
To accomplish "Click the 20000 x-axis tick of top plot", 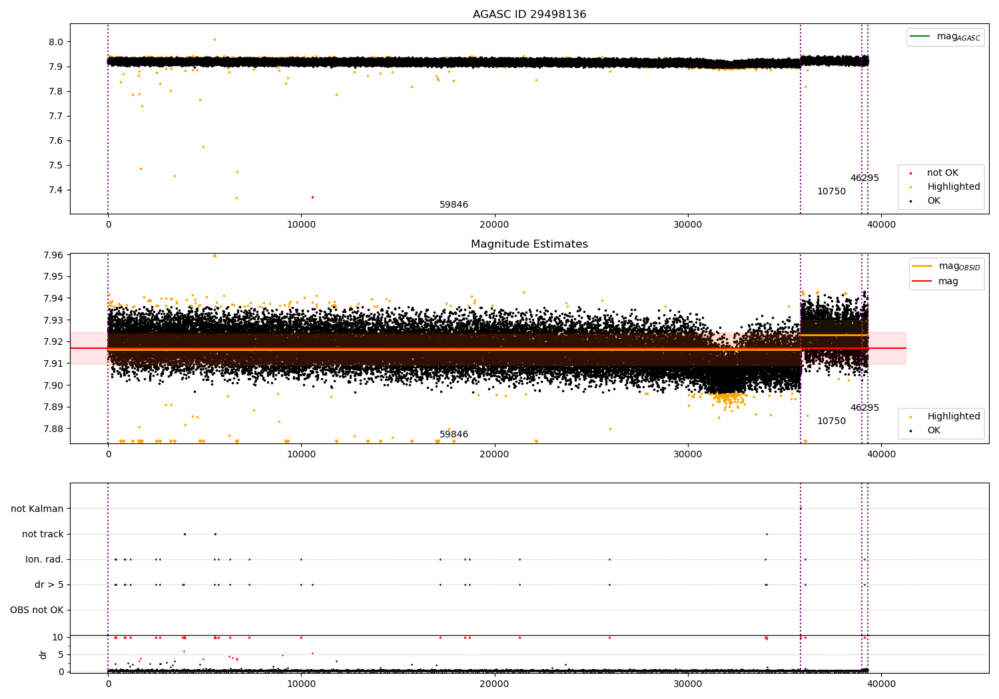I will (494, 225).
